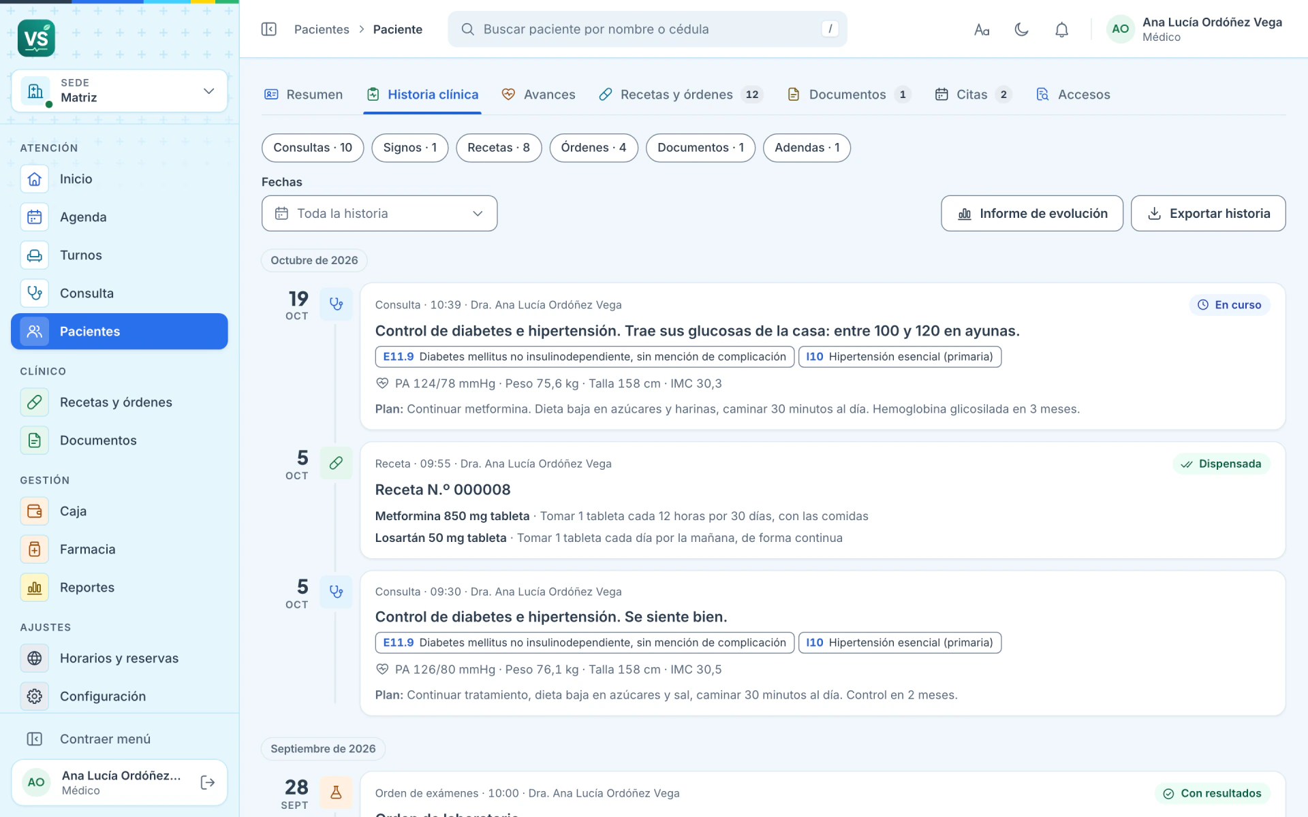Open Horarios y reservas globe item
The height and width of the screenshot is (817, 1308).
(x=119, y=658)
